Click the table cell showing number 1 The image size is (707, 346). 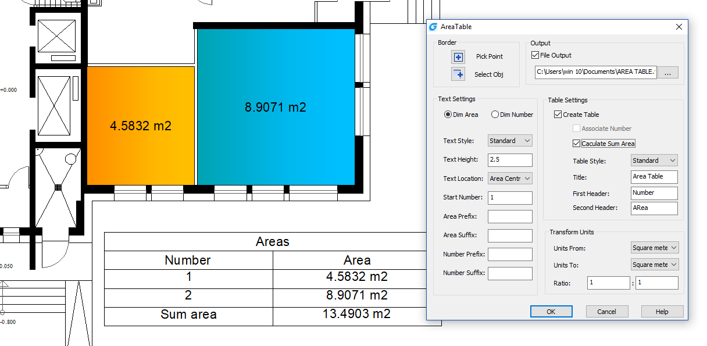[x=188, y=279]
